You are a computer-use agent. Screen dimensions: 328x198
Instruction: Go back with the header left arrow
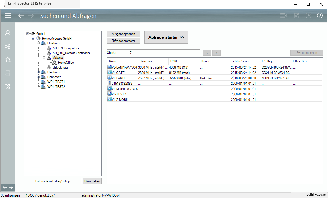coord(21,16)
